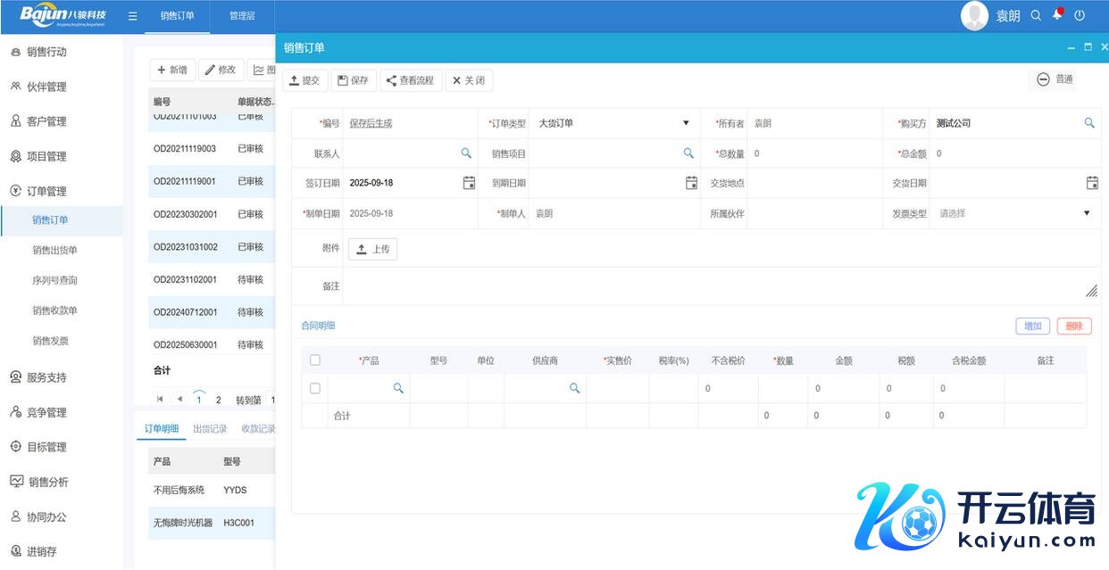
Task: Switch to the 管理层 tab
Action: [242, 16]
